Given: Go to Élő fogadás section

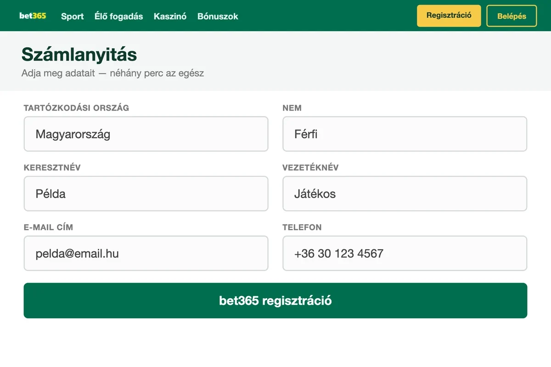Looking at the screenshot, I should [118, 16].
